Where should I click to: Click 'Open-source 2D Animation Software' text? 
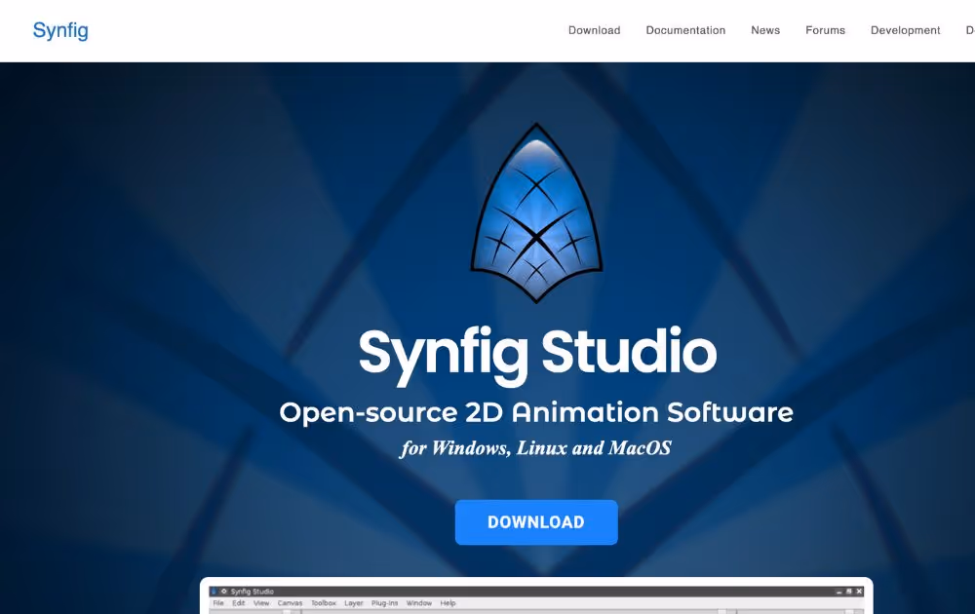pyautogui.click(x=536, y=412)
